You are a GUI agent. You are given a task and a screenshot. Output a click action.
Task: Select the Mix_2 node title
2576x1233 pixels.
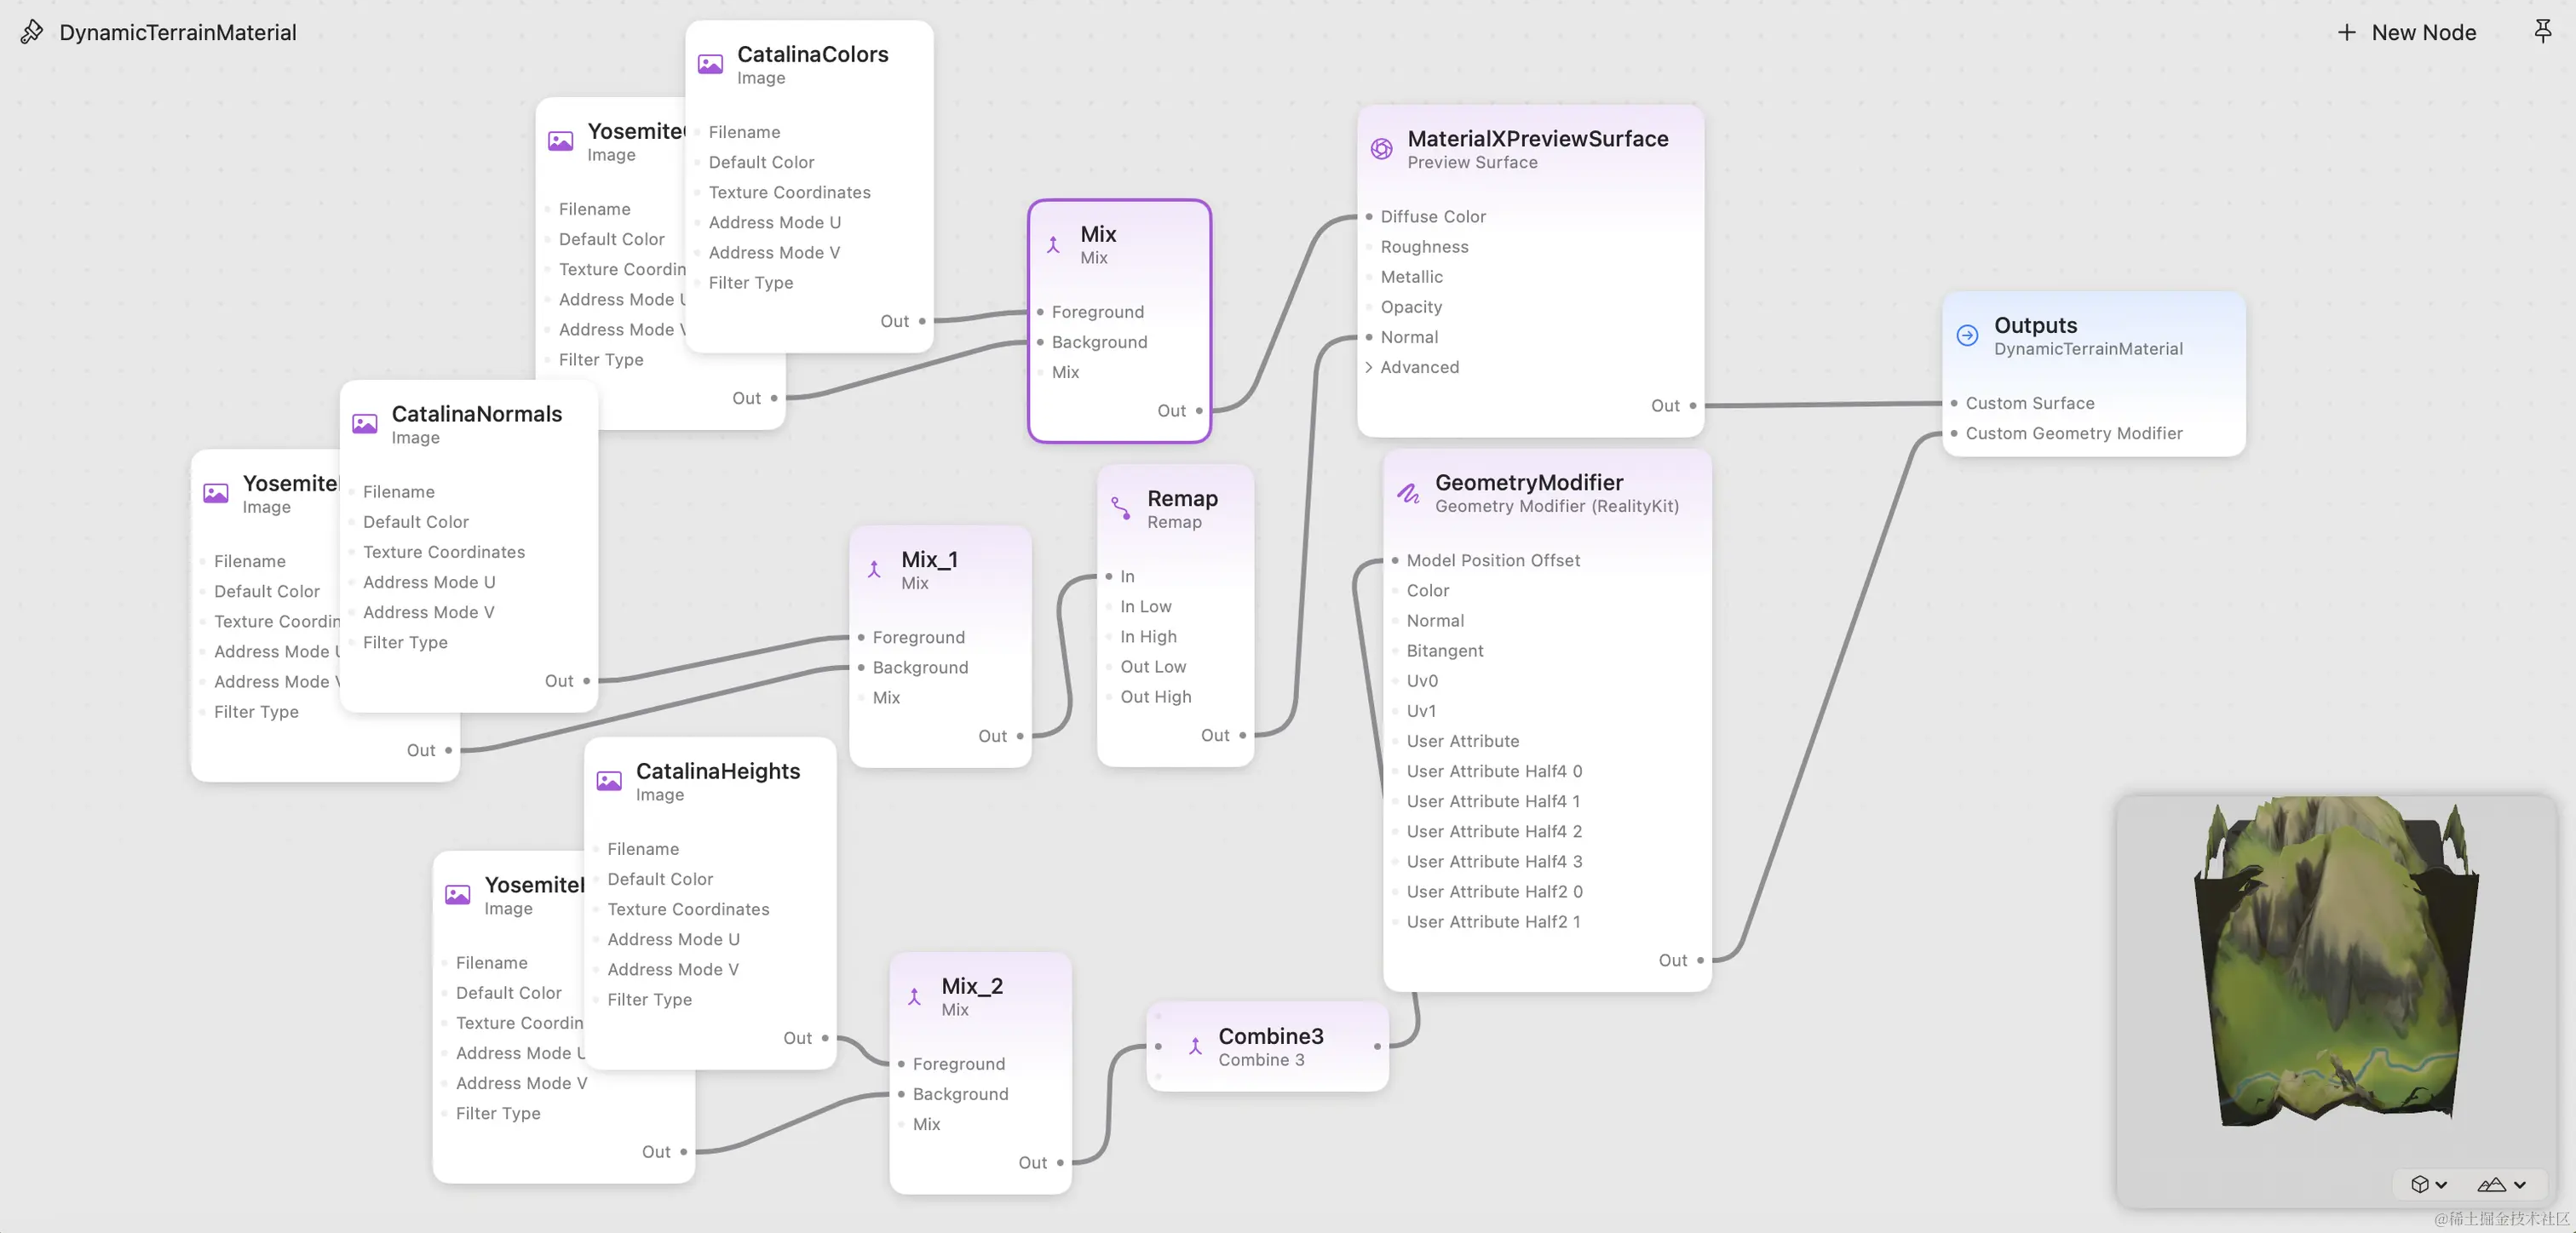971,986
